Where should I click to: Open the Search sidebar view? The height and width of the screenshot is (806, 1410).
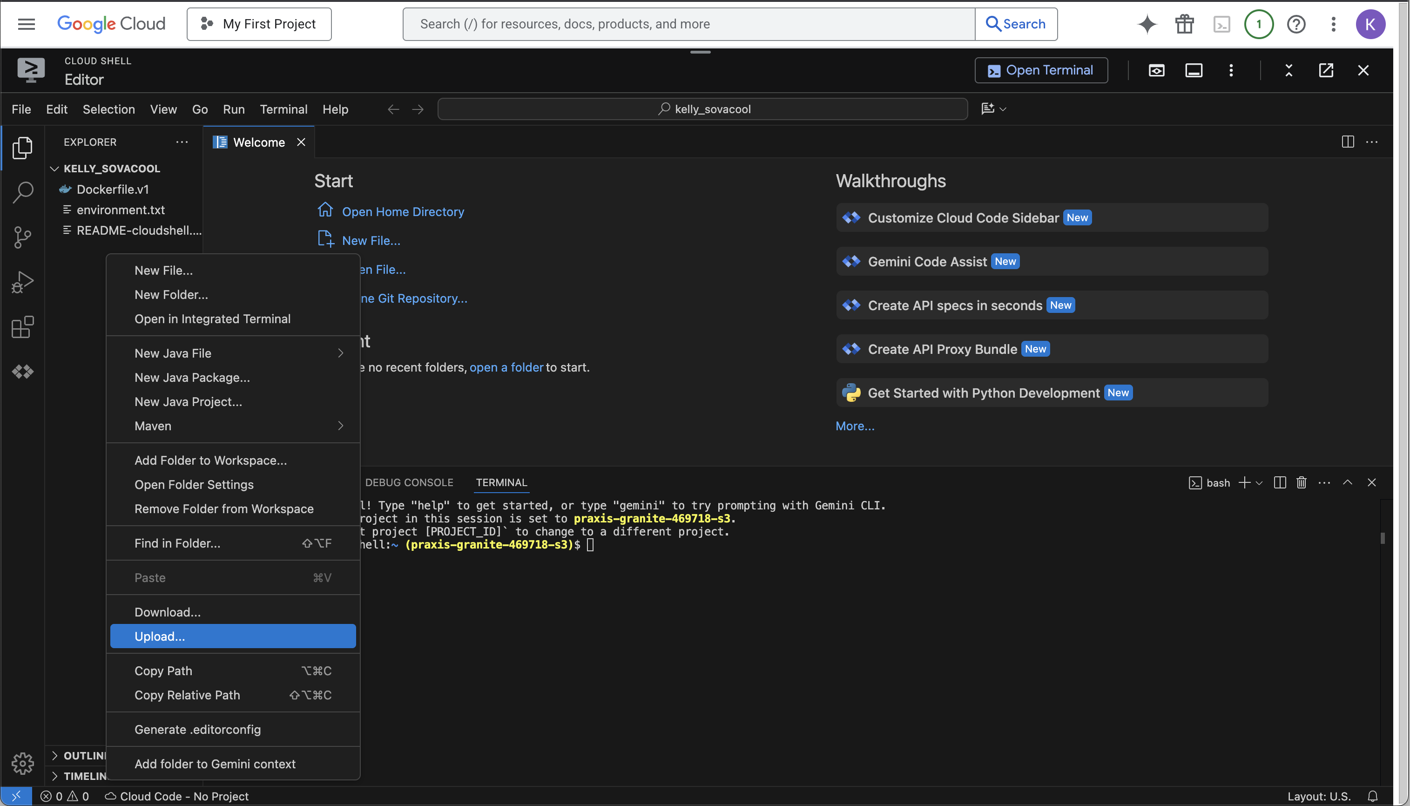point(22,192)
